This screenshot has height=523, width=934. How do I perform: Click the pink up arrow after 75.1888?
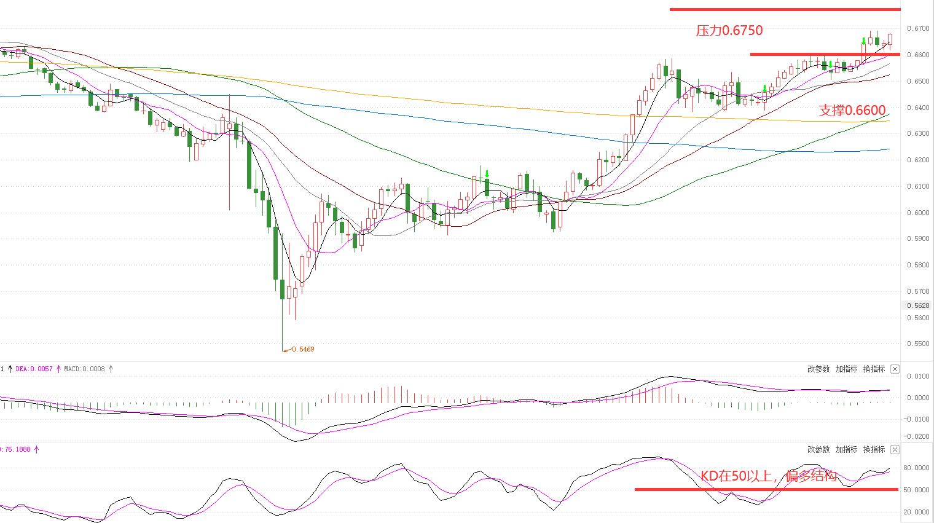tap(36, 449)
